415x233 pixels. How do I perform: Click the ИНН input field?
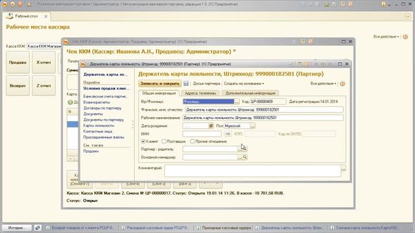202,134
